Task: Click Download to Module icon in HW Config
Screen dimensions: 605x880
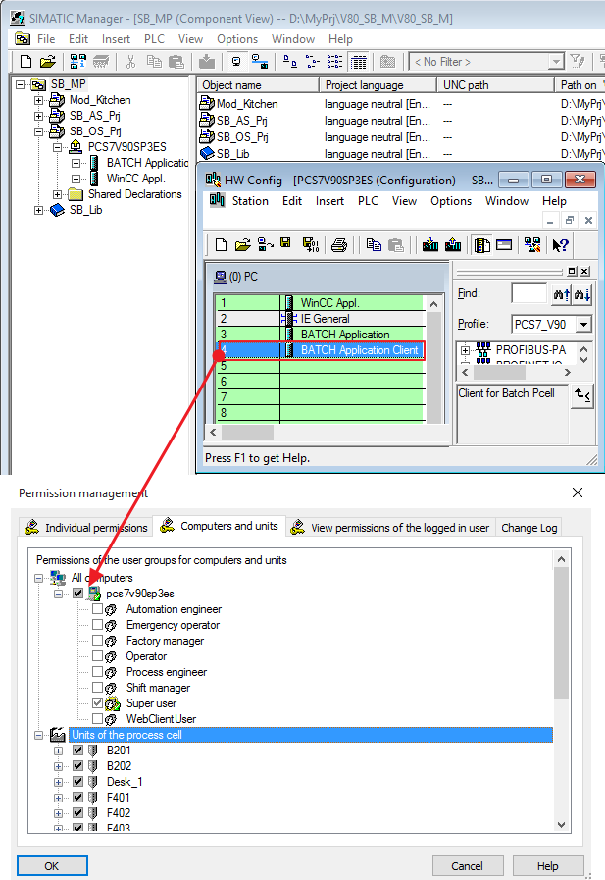Action: 430,244
